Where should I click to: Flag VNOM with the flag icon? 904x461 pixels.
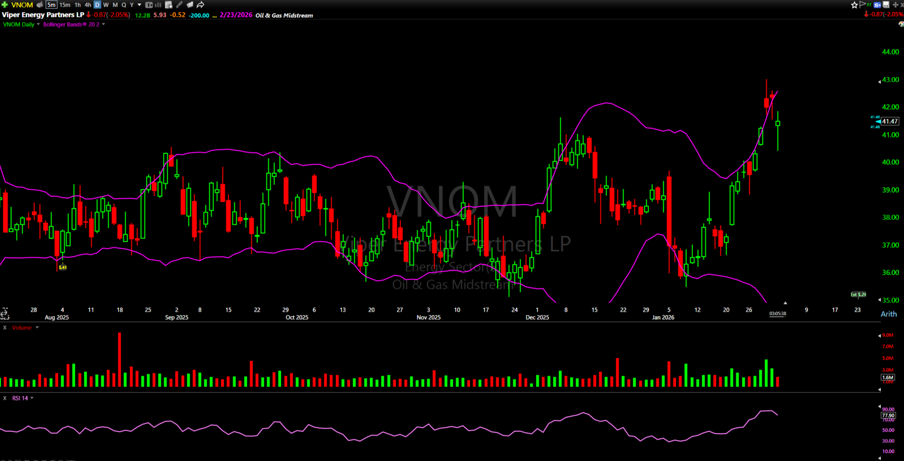(x=862, y=5)
